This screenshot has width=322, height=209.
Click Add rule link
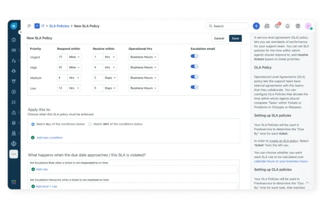(42, 169)
